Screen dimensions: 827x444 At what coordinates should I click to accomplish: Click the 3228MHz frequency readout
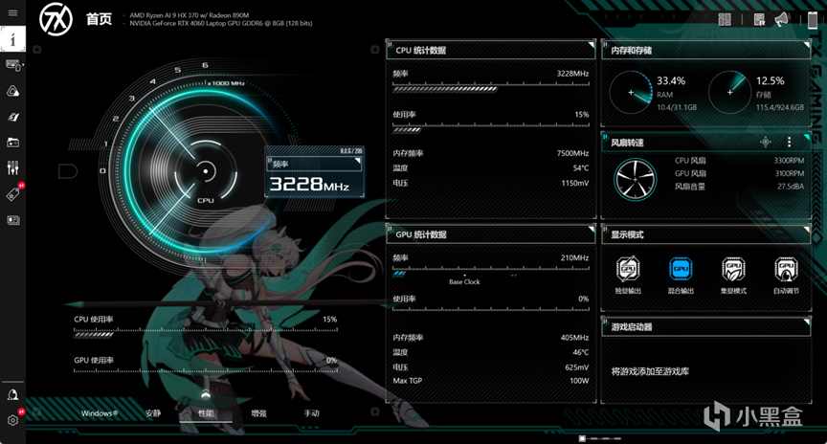(x=309, y=184)
